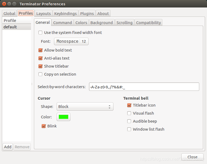Switch to the Scrolling sub-tab
207x164 pixels.
point(124,22)
